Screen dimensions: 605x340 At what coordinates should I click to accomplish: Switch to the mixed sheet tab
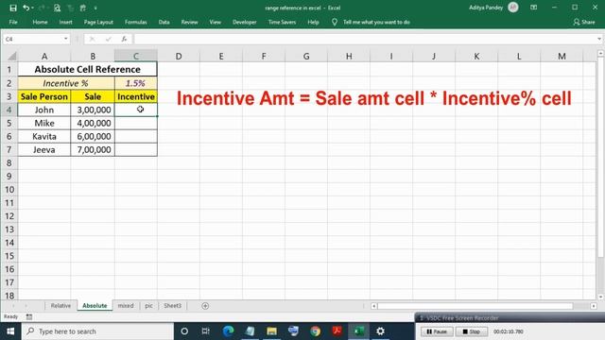click(x=126, y=306)
